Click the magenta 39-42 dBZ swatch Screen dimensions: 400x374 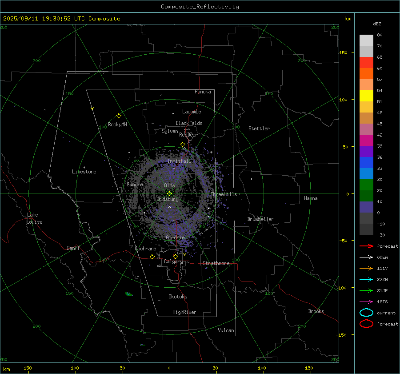[x=366, y=141]
